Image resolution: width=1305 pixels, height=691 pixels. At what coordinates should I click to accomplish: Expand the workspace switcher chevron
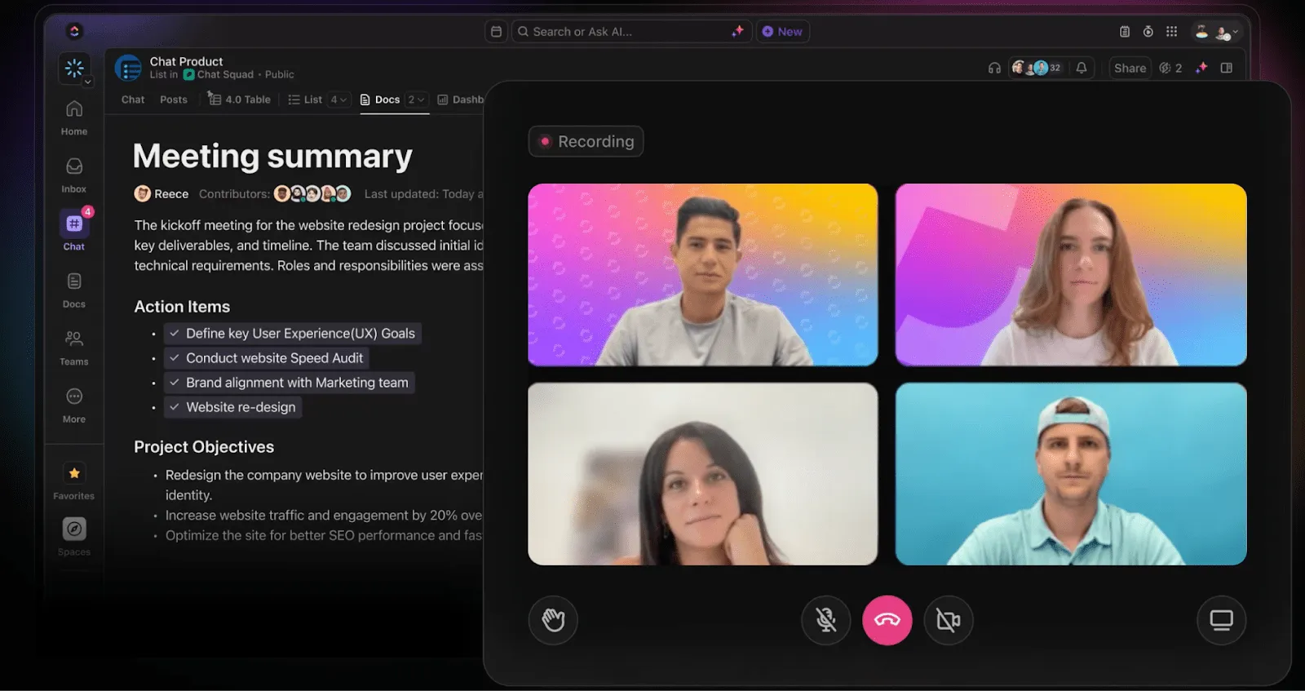pyautogui.click(x=88, y=82)
